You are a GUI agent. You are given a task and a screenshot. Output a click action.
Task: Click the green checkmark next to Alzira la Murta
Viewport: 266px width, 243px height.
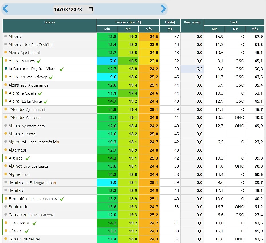tap(39, 61)
